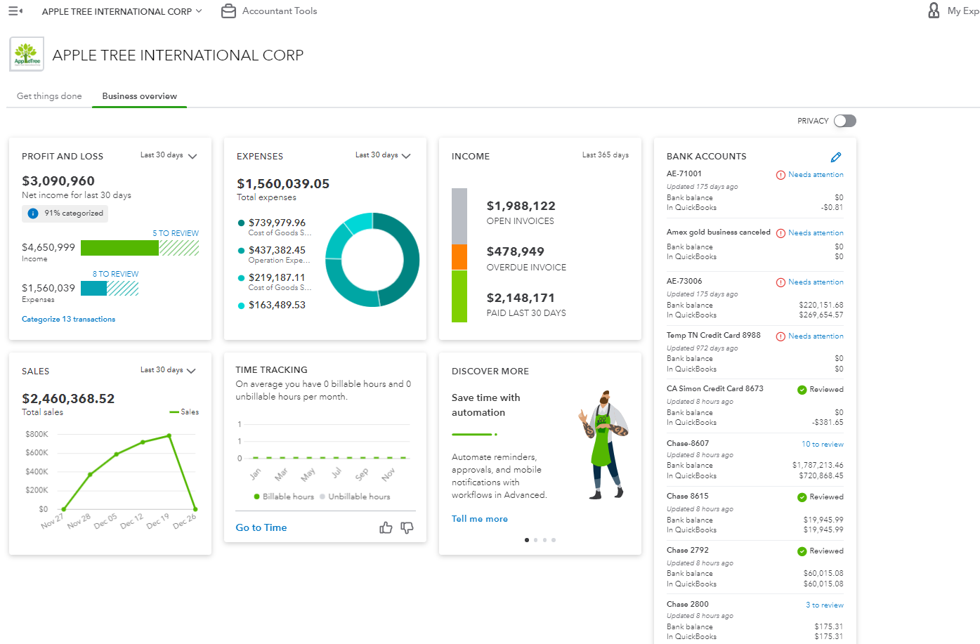Click the sales line chart
The width and height of the screenshot is (980, 644).
(x=129, y=472)
